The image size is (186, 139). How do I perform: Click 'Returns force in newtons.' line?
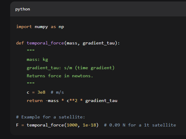(x=60, y=76)
